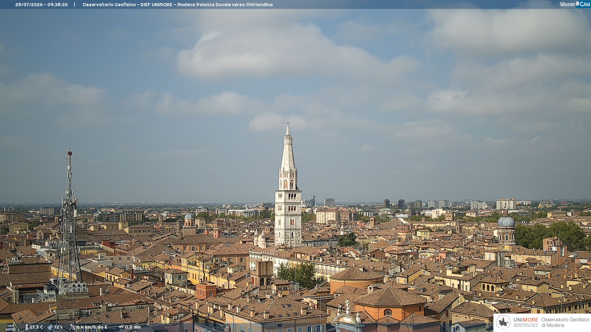Click the wind anemometer icon

coord(73,327)
